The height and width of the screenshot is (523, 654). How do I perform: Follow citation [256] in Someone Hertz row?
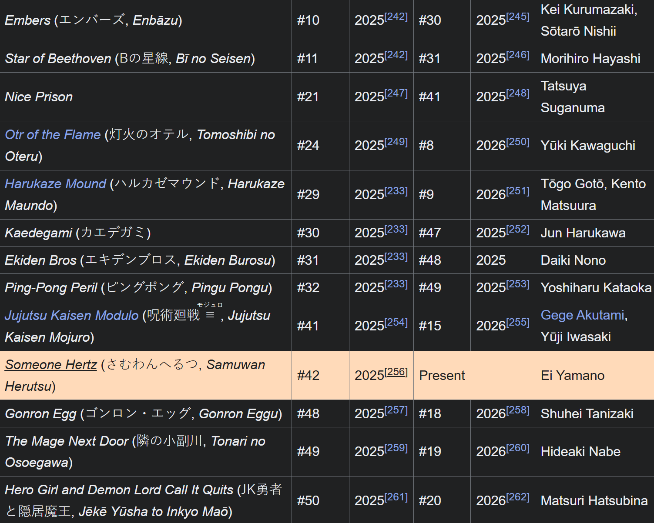point(396,372)
